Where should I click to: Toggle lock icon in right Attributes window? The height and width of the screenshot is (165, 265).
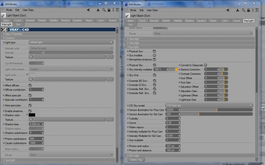point(248,10)
